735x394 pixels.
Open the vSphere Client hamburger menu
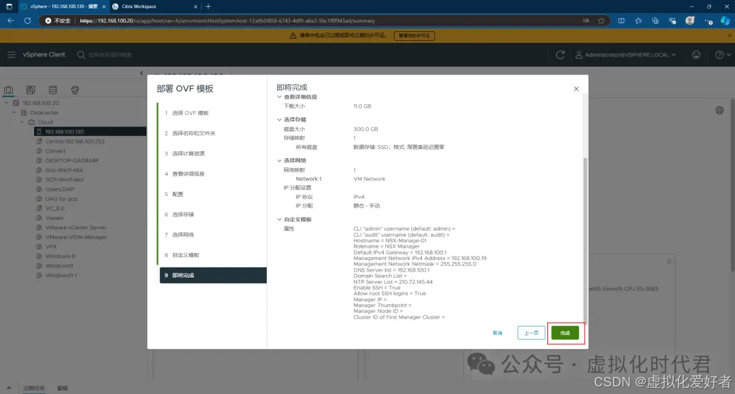pos(12,55)
